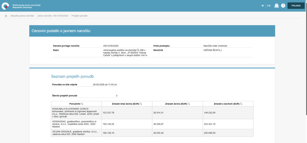
Task: Click the breadcrumb home icon
Action: 6,16
